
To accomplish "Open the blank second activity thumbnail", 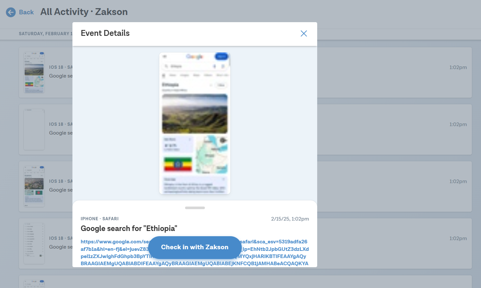I will 34,129.
